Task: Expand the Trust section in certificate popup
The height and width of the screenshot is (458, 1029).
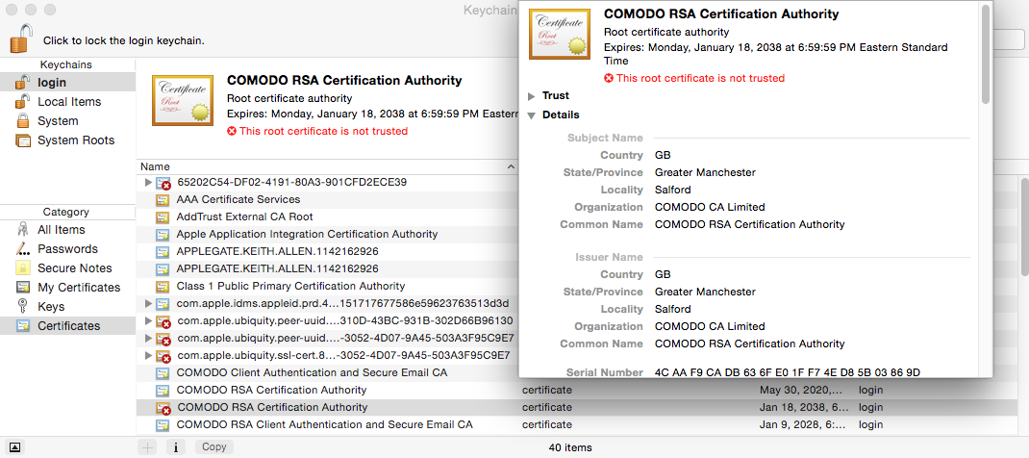Action: click(532, 96)
